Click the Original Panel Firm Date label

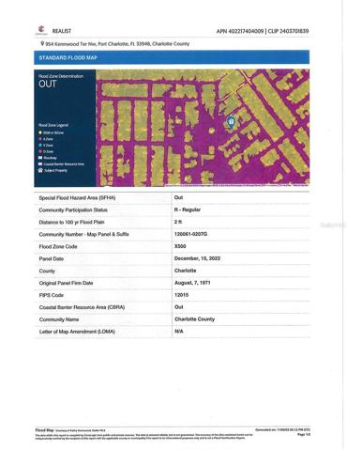click(66, 284)
